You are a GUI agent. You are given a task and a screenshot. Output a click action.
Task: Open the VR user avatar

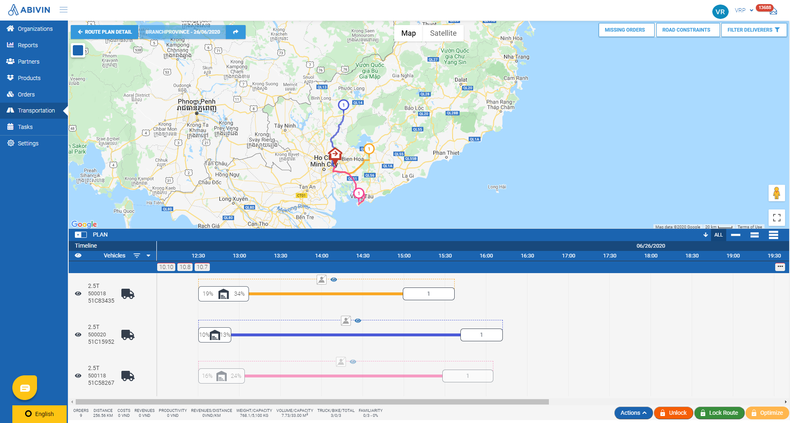tap(720, 11)
